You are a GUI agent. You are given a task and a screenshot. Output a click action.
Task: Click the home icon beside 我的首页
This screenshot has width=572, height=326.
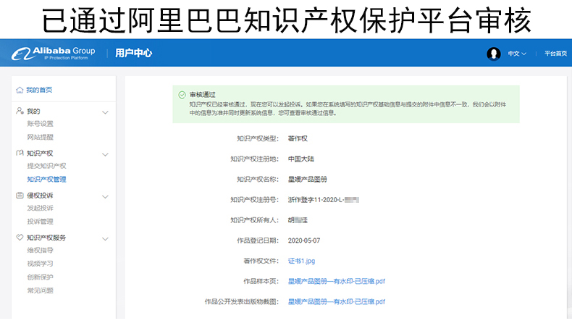(x=20, y=90)
